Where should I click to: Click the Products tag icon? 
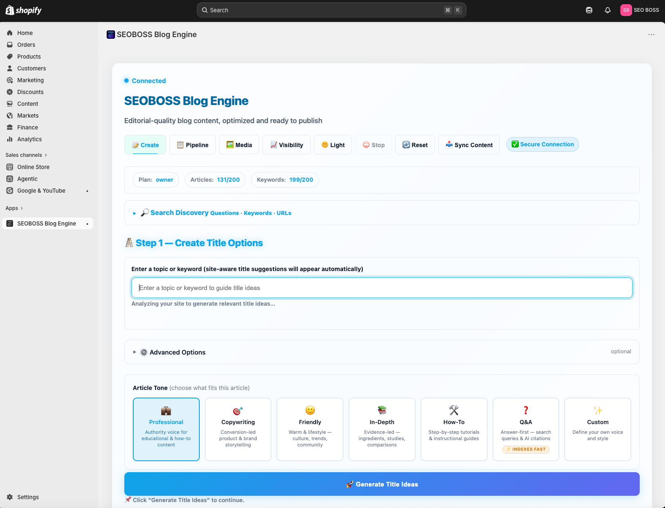coord(10,56)
